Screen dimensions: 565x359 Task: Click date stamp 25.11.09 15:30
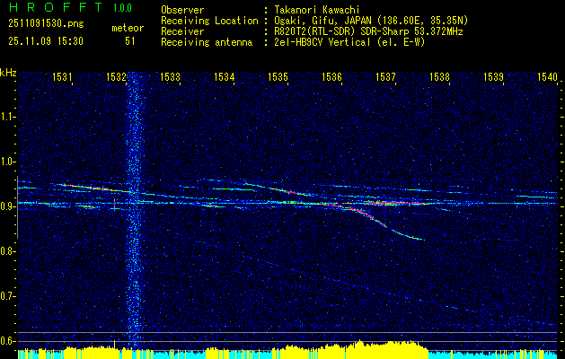coord(46,41)
